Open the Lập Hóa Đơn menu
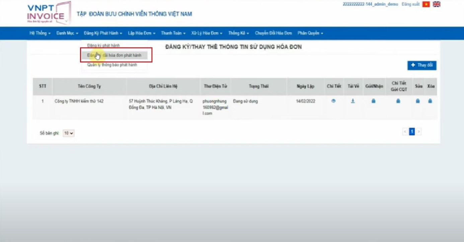This screenshot has height=242, width=464. (x=141, y=33)
